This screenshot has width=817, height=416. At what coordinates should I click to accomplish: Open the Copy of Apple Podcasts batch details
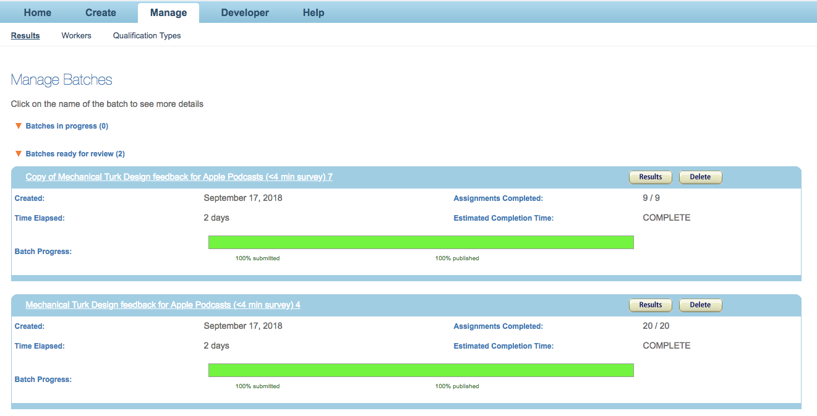click(179, 176)
